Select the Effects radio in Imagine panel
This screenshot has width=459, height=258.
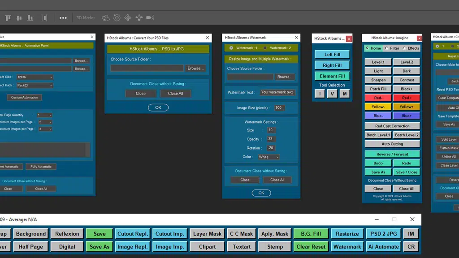point(404,48)
